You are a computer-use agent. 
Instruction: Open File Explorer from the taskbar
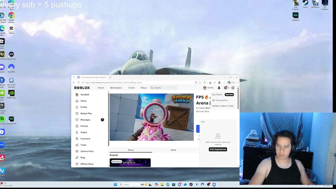click(162, 185)
